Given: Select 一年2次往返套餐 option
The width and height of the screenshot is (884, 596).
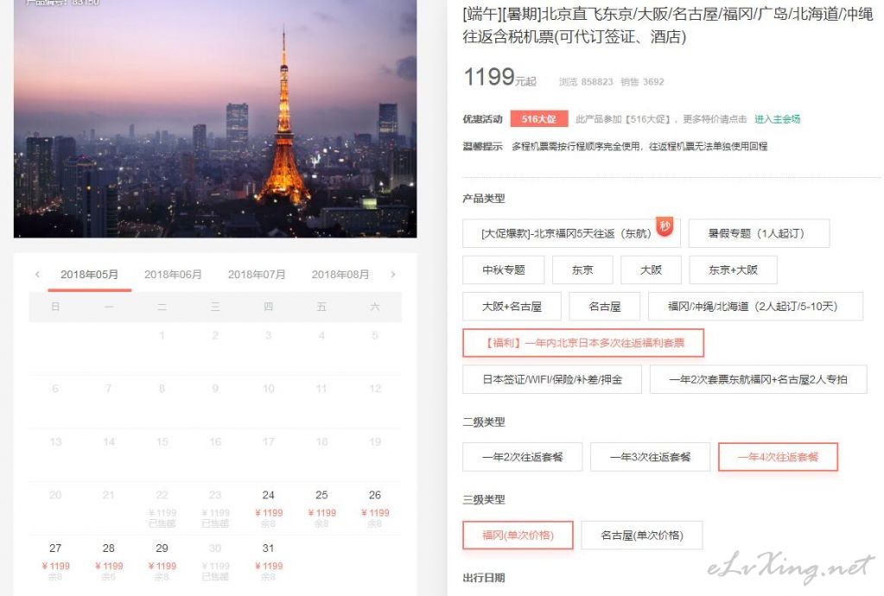Looking at the screenshot, I should tap(523, 457).
